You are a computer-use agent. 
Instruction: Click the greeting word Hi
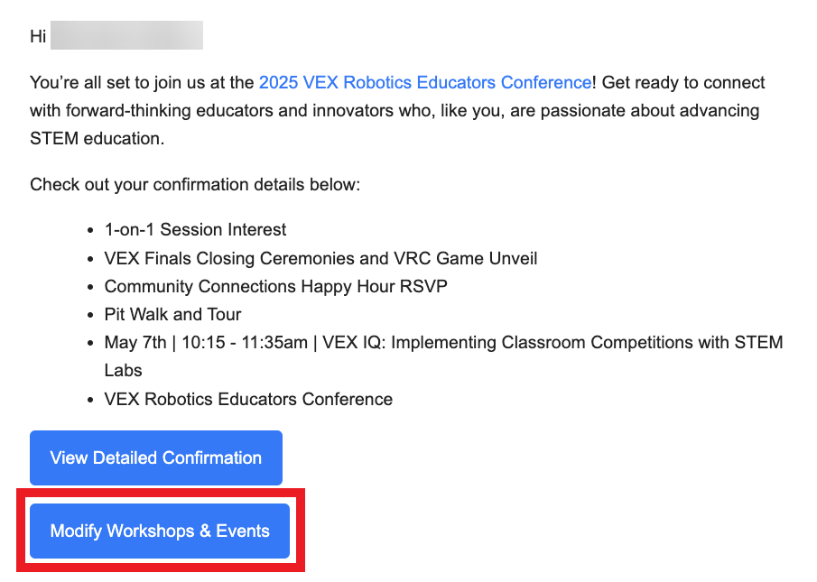(37, 38)
